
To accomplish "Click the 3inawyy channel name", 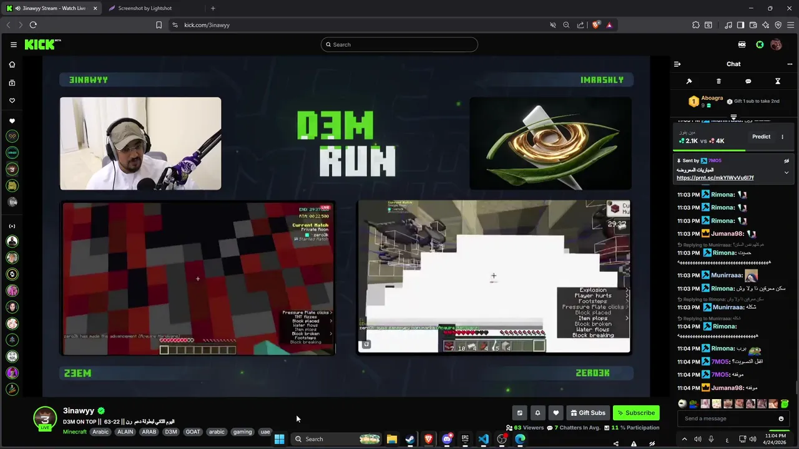I will (x=79, y=410).
